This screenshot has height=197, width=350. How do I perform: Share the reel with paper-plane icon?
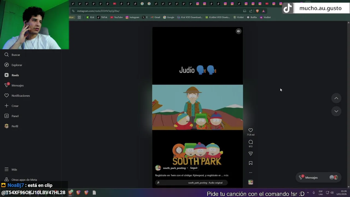(250, 153)
